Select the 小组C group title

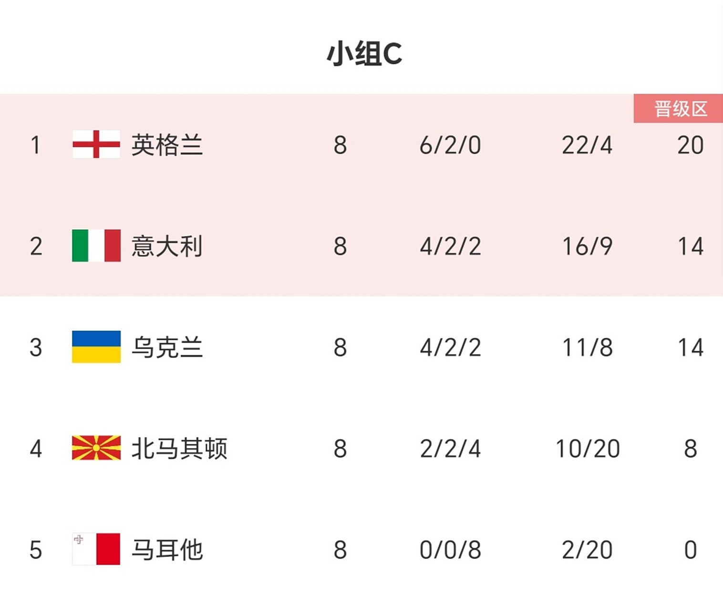(x=364, y=53)
